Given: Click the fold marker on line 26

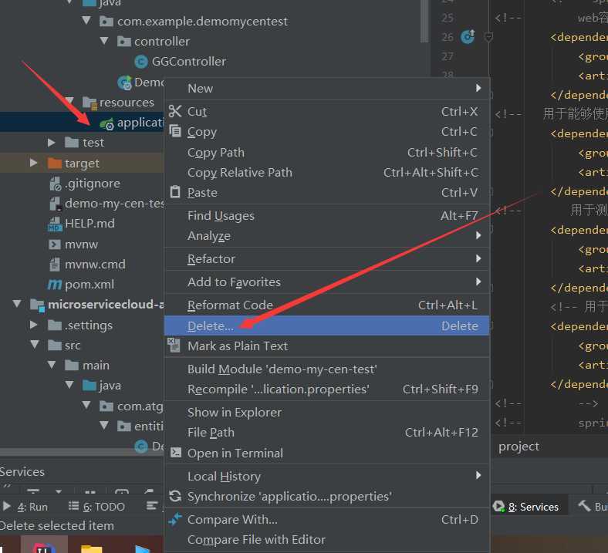Looking at the screenshot, I should pyautogui.click(x=488, y=37).
